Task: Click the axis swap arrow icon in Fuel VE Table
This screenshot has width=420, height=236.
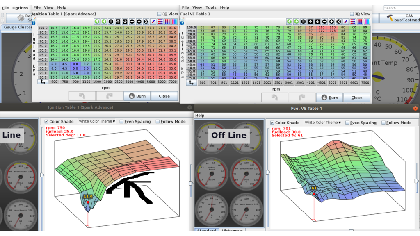Action: 191,82
